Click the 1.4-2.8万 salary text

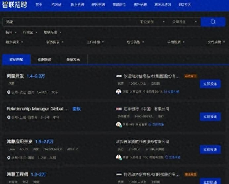click(x=36, y=76)
